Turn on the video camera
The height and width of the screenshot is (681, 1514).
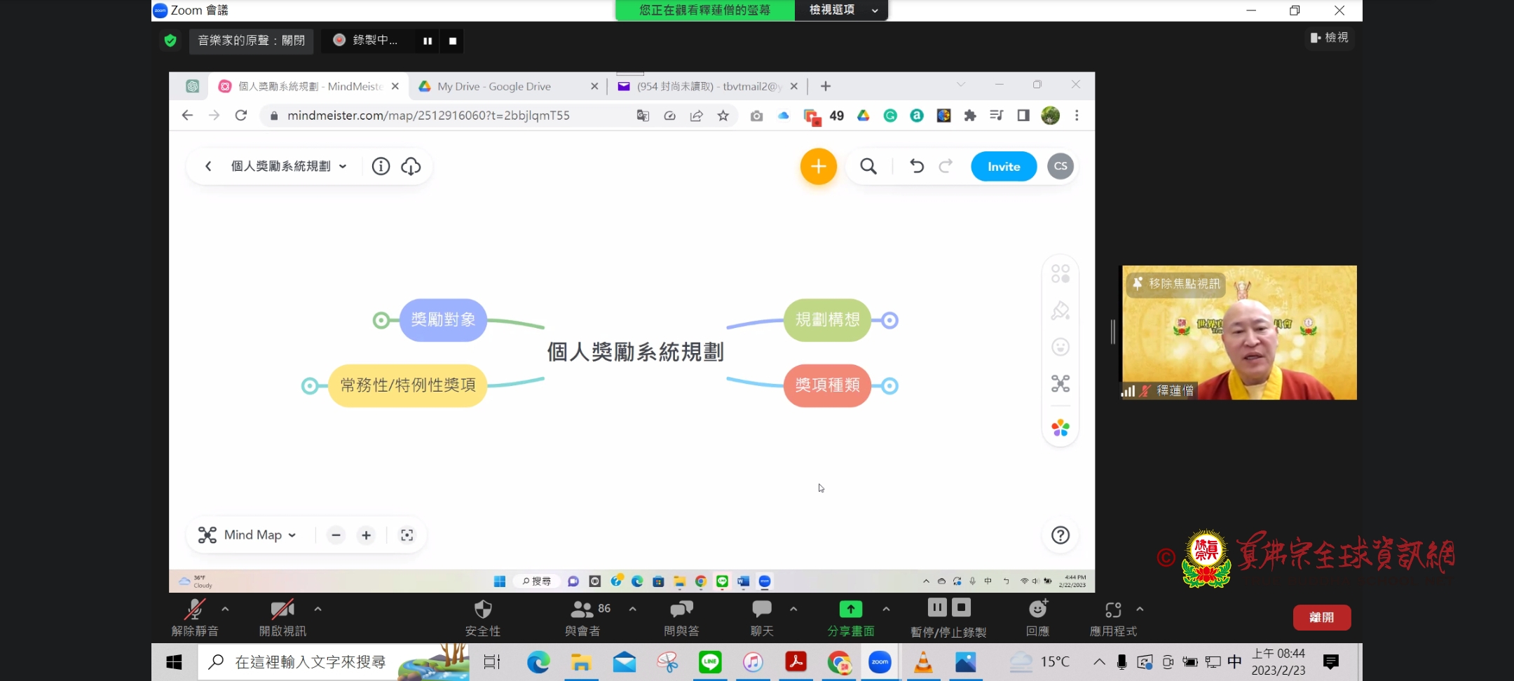pyautogui.click(x=282, y=610)
